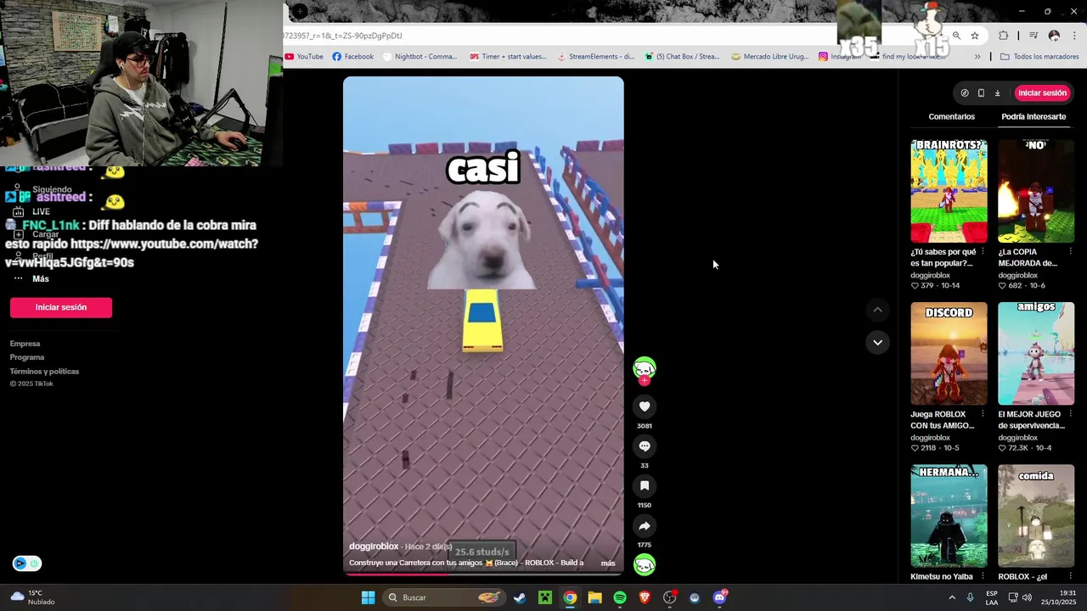Like the TikTok video with the heart button
Image resolution: width=1087 pixels, height=611 pixels.
pos(645,406)
